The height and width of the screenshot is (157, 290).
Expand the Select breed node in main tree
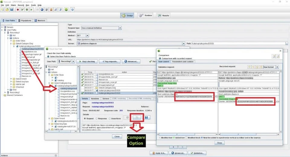coord(11,79)
